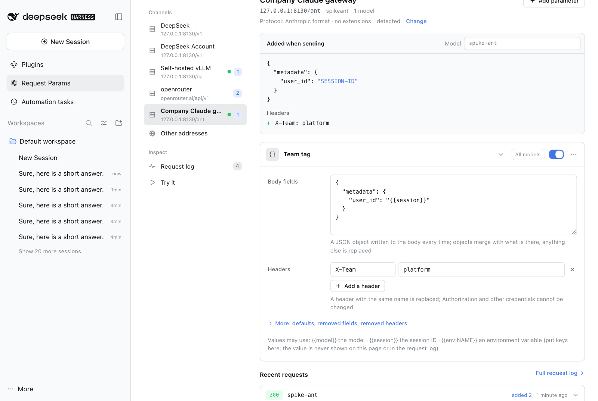598x401 pixels.
Task: Expand More: defaults, removed fields section
Action: coord(337,323)
